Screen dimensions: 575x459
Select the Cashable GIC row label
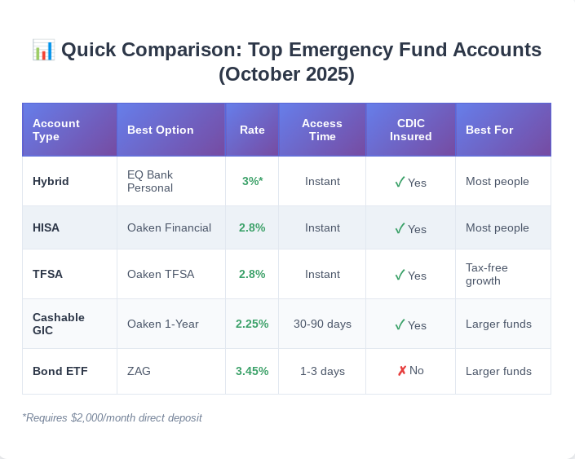point(59,324)
